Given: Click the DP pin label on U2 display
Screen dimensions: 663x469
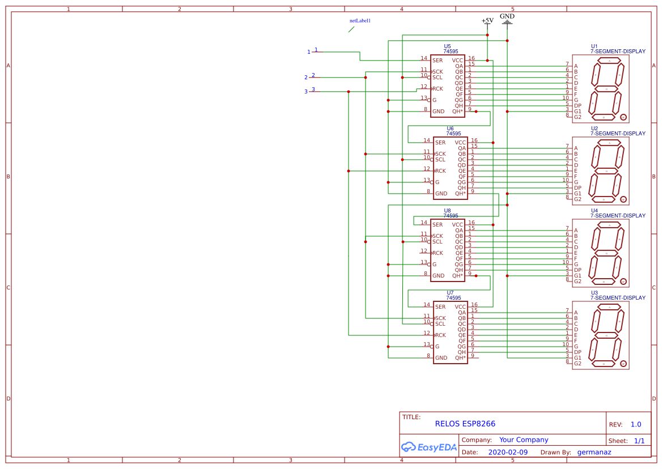Looking at the screenshot, I should pyautogui.click(x=579, y=187).
